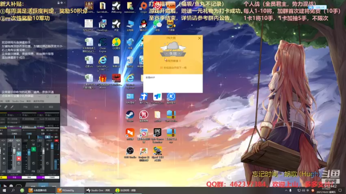The image size is (346, 194).
Task: Launch YY语音 from the desktop
Action: [x=171, y=25]
